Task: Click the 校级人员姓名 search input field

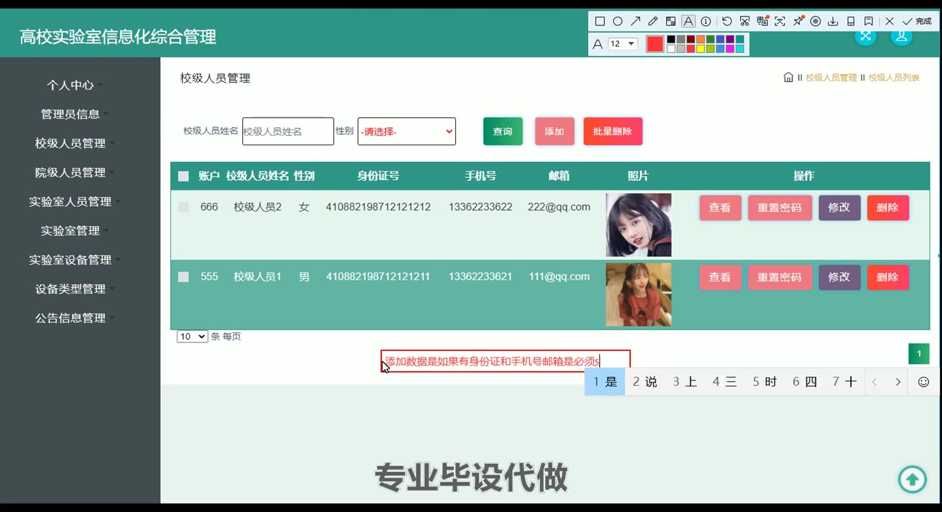Action: coord(288,132)
